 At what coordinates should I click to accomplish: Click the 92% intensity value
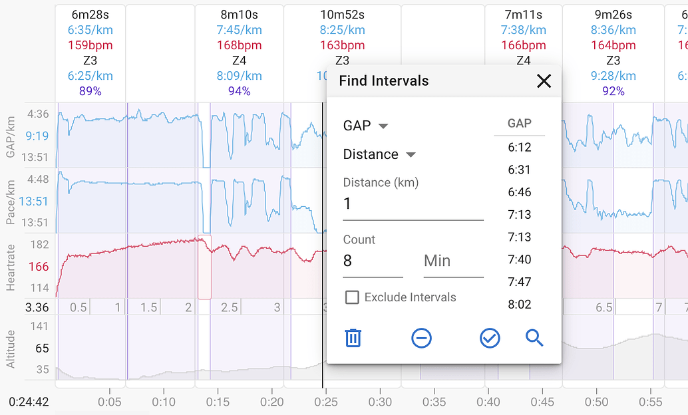tap(613, 91)
